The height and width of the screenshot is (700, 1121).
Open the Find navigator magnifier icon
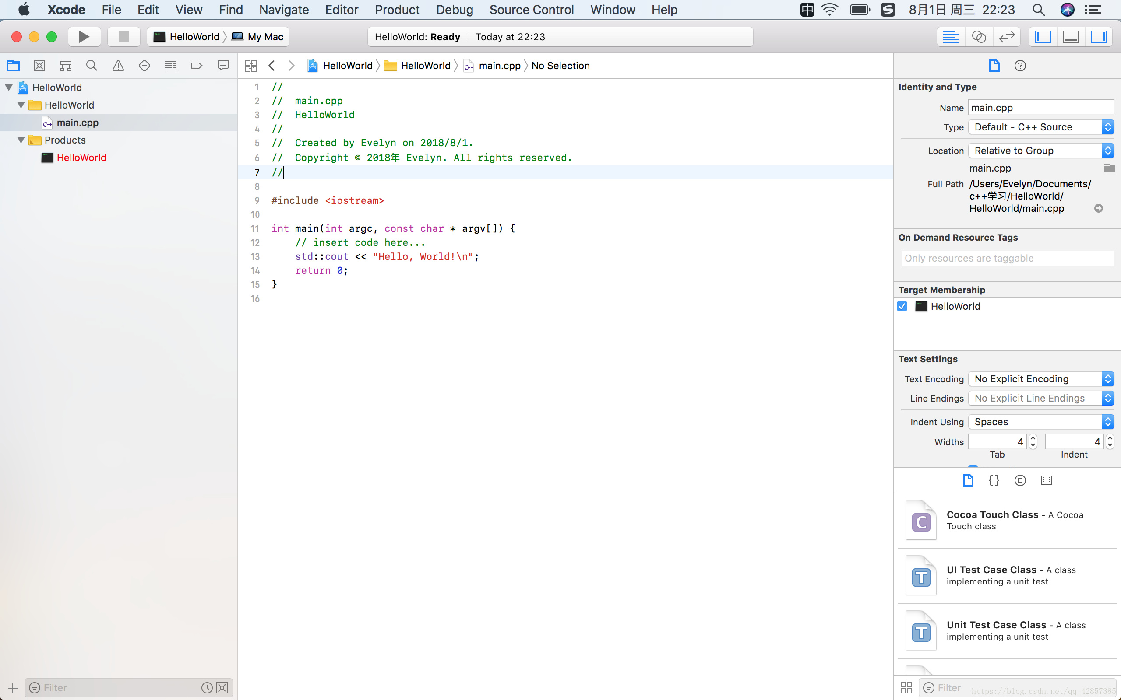(x=92, y=66)
